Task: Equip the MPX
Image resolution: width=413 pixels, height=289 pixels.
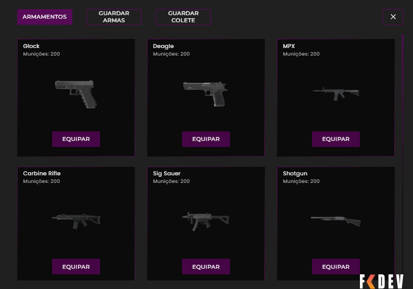Action: 336,139
